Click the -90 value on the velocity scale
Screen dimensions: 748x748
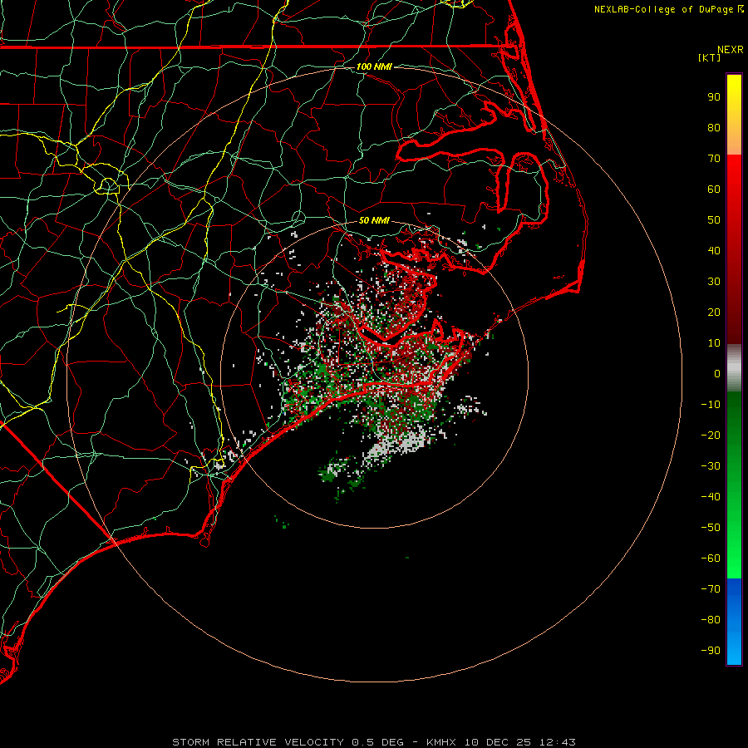tap(711, 651)
